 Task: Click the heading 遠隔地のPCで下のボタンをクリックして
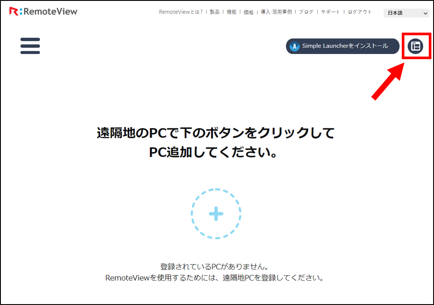point(216,133)
